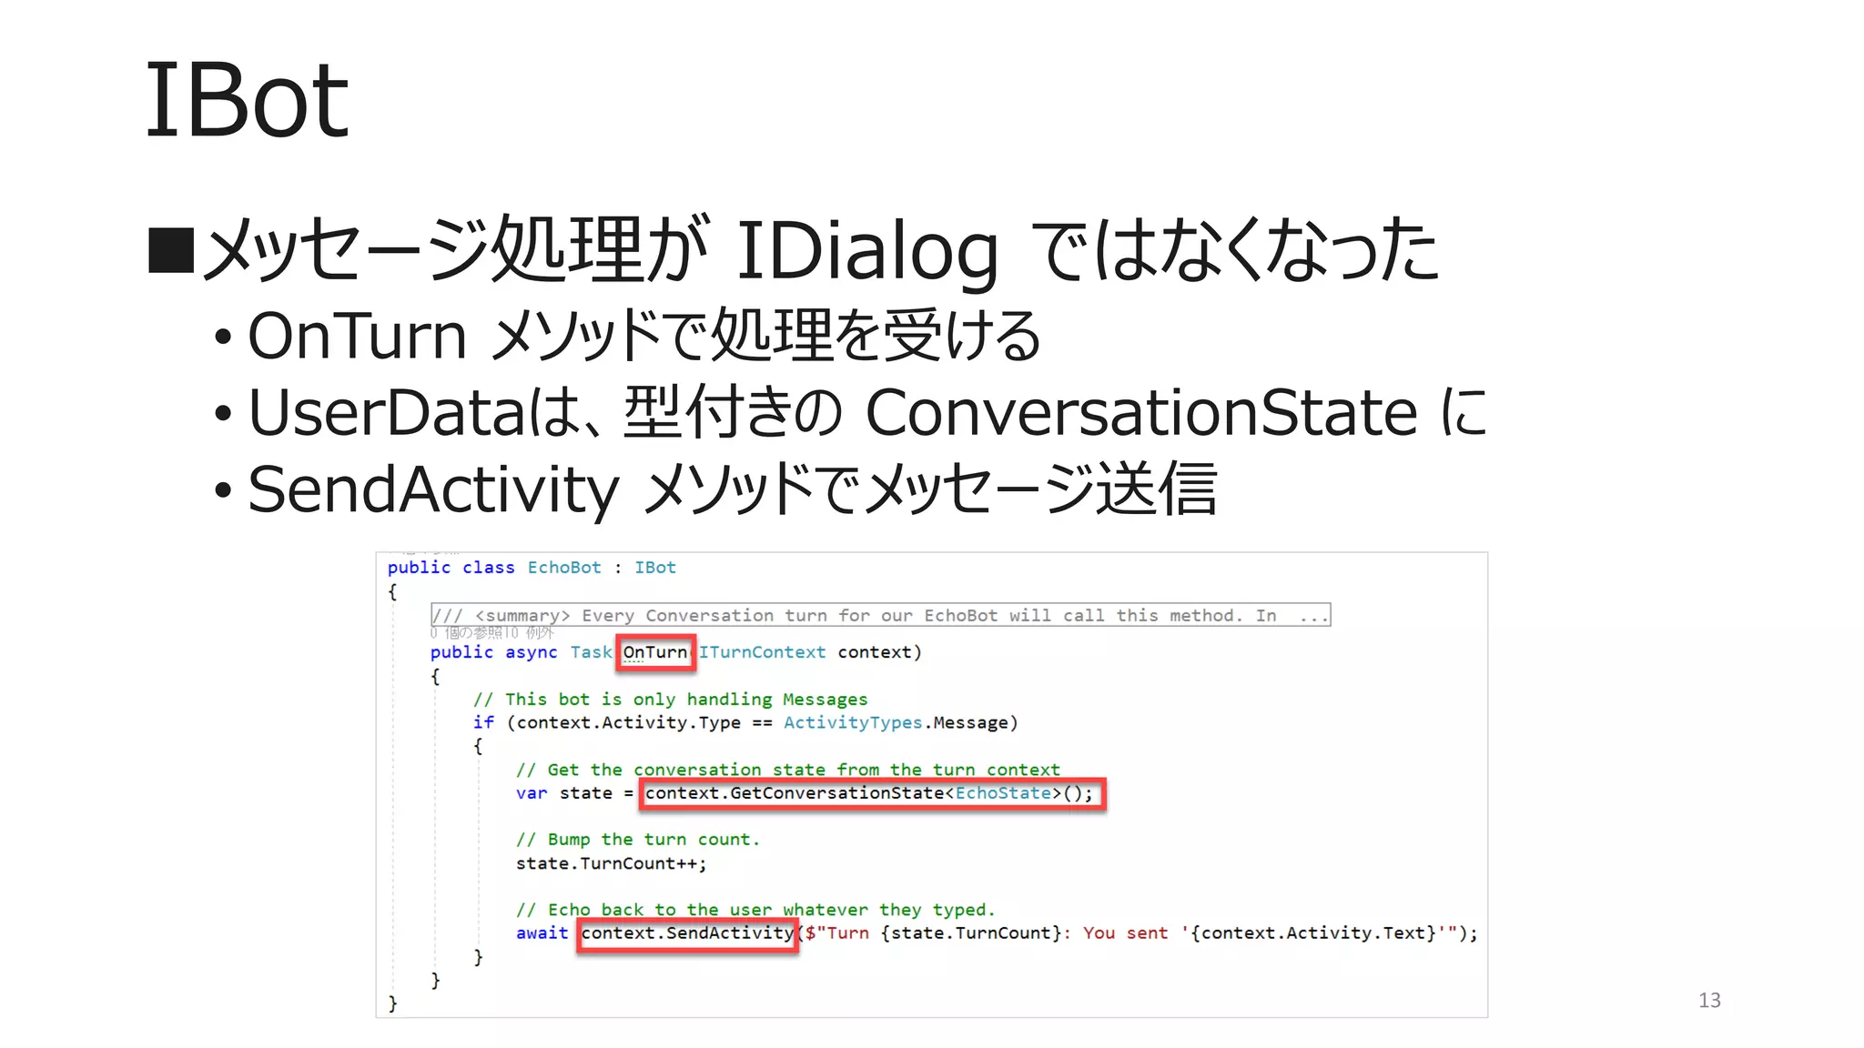Click string '{context.Activity.Text}' in SendActivity

pyautogui.click(x=1312, y=933)
